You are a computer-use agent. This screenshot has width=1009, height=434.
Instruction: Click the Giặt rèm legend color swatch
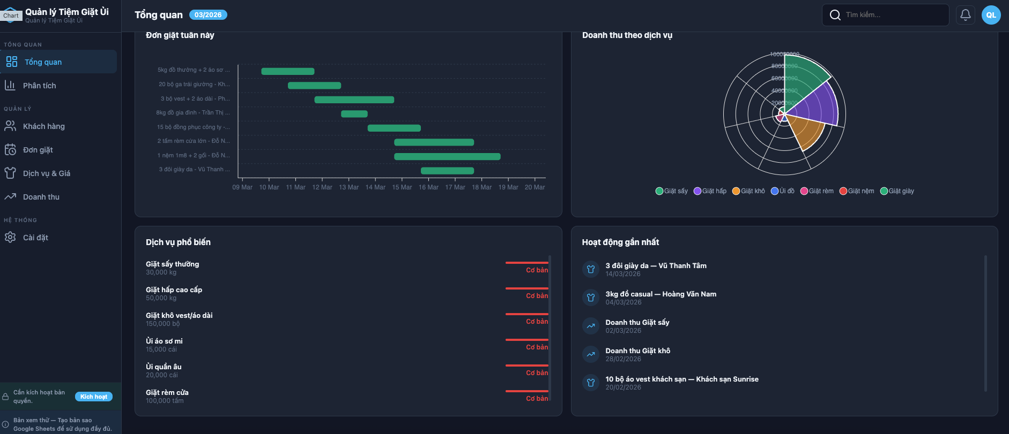(x=804, y=191)
